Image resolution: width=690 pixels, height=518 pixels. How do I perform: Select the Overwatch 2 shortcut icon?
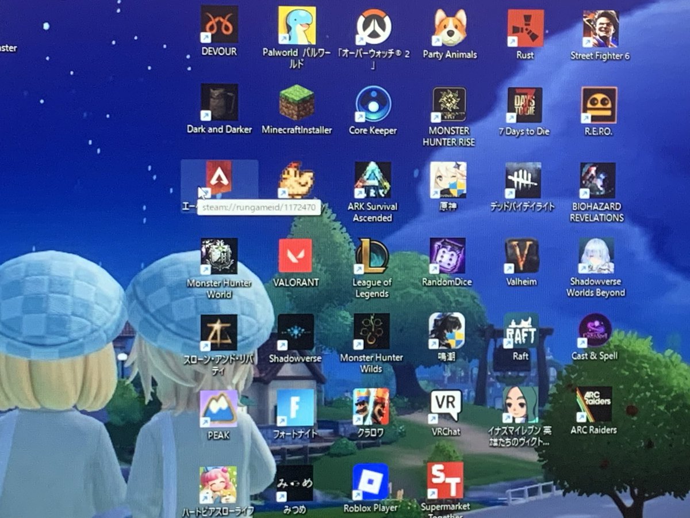pos(374,26)
